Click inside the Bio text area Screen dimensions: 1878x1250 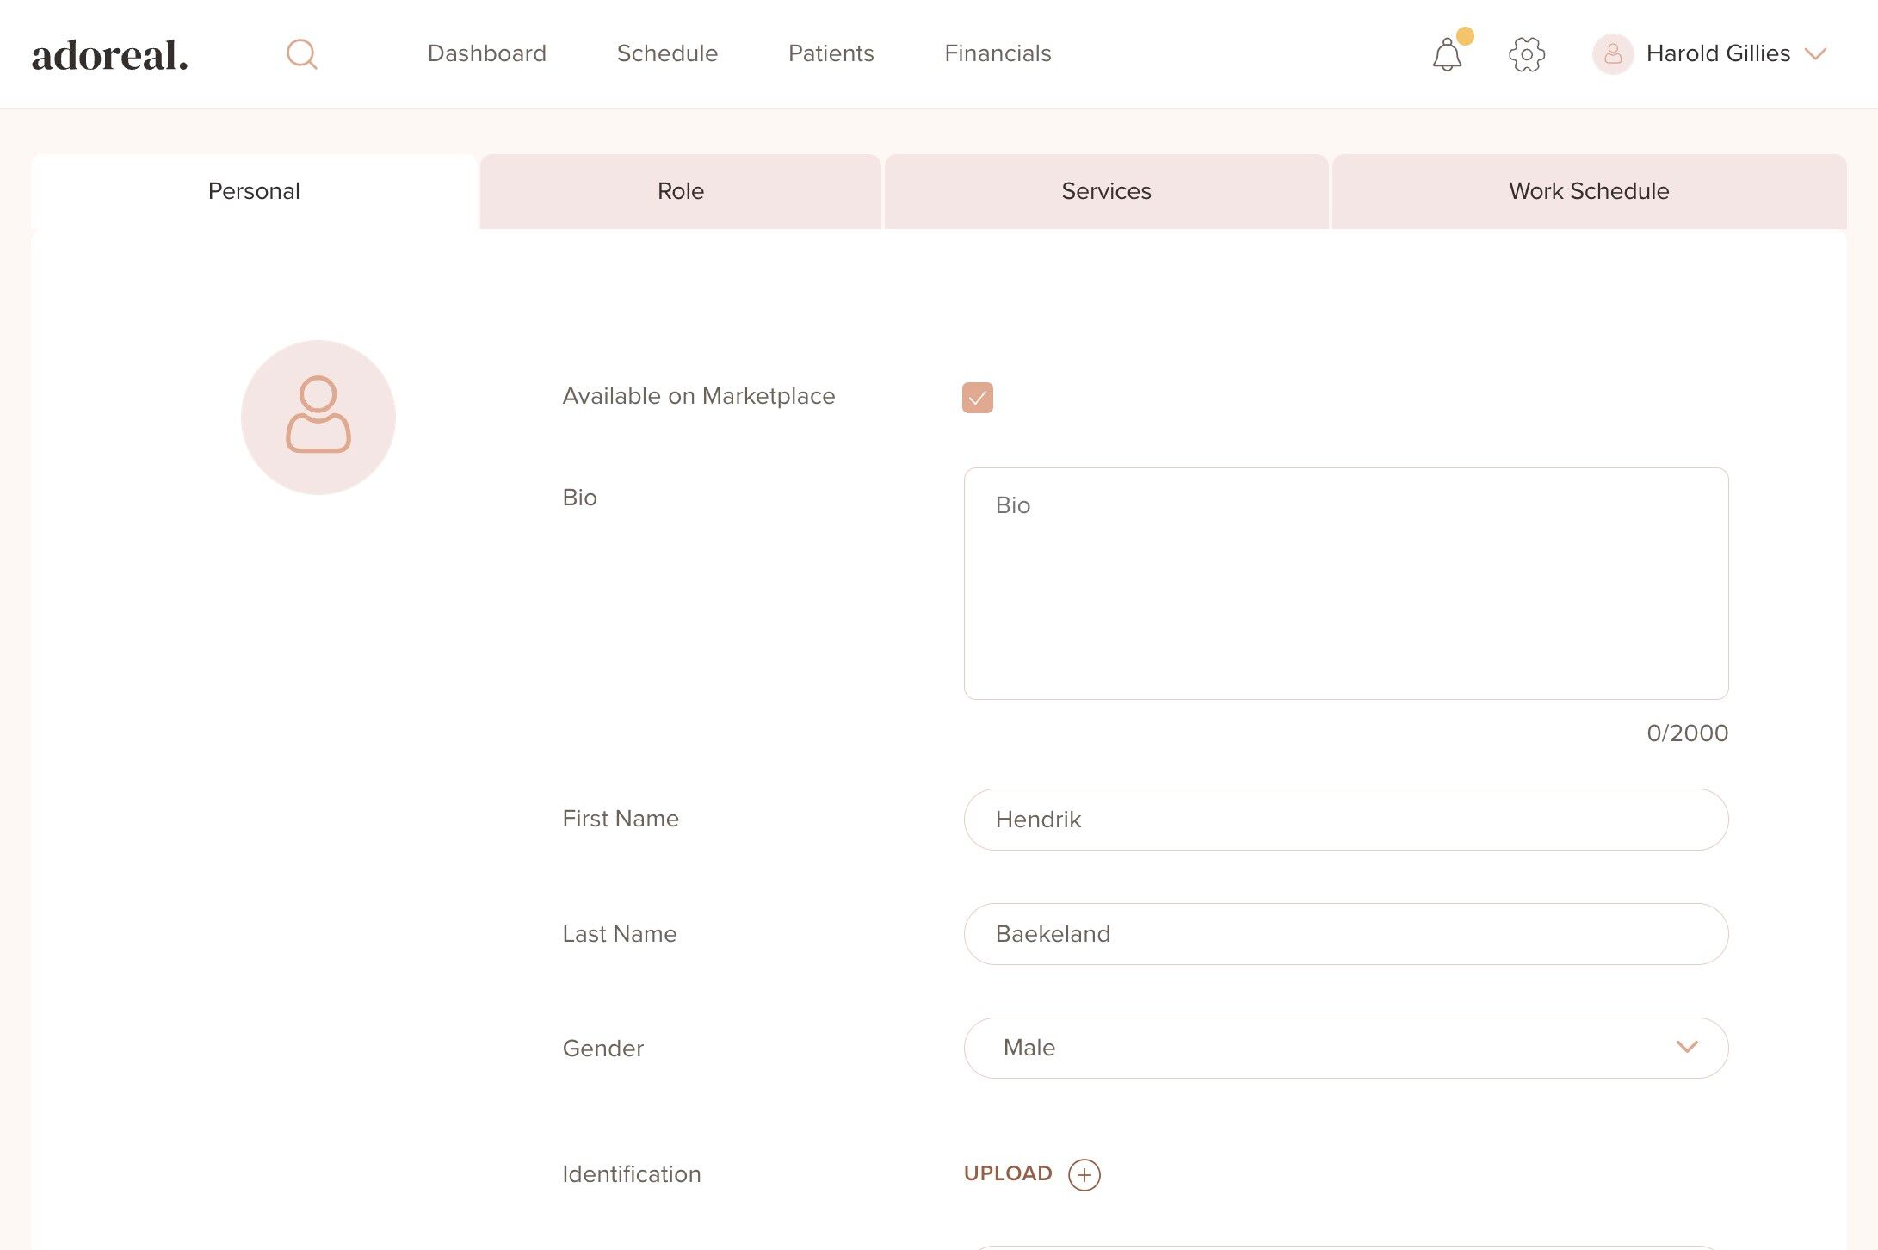pyautogui.click(x=1345, y=584)
